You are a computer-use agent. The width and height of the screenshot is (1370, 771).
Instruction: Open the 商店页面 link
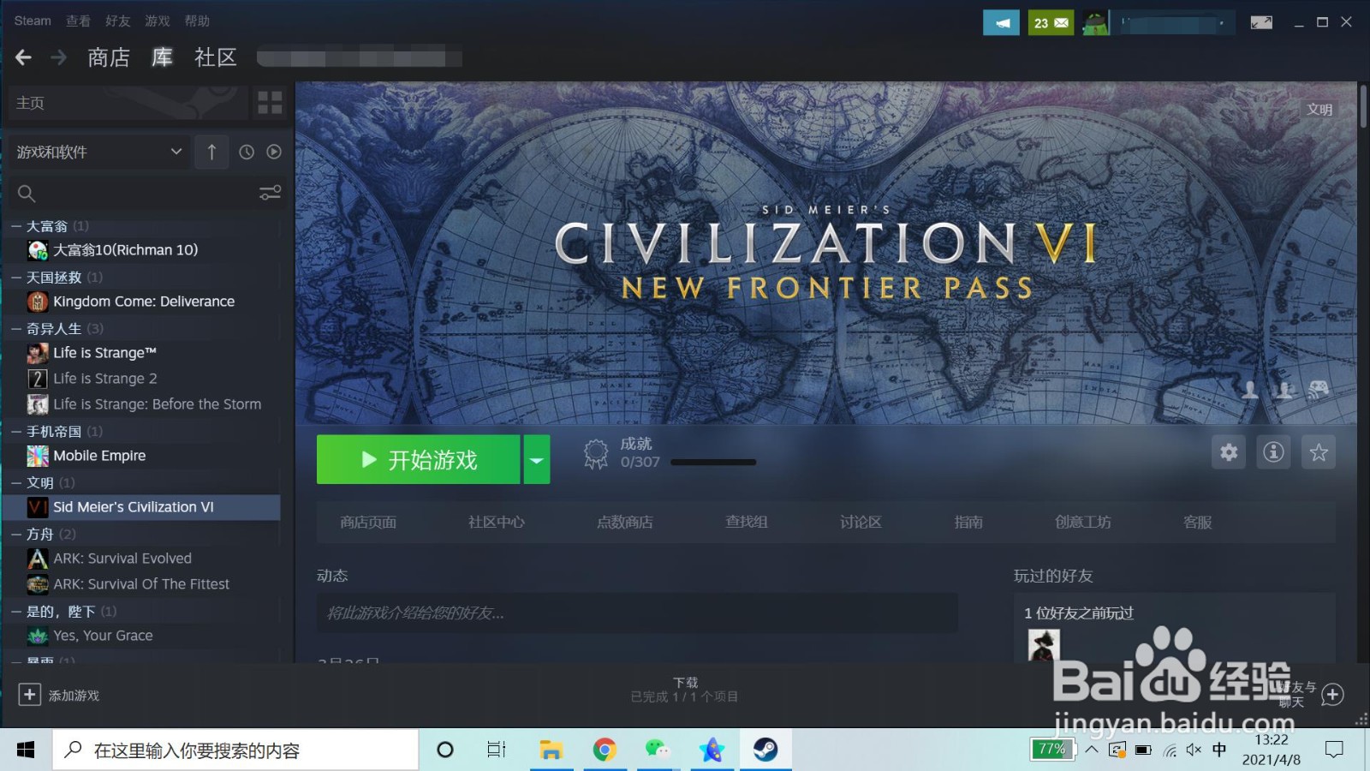(368, 522)
